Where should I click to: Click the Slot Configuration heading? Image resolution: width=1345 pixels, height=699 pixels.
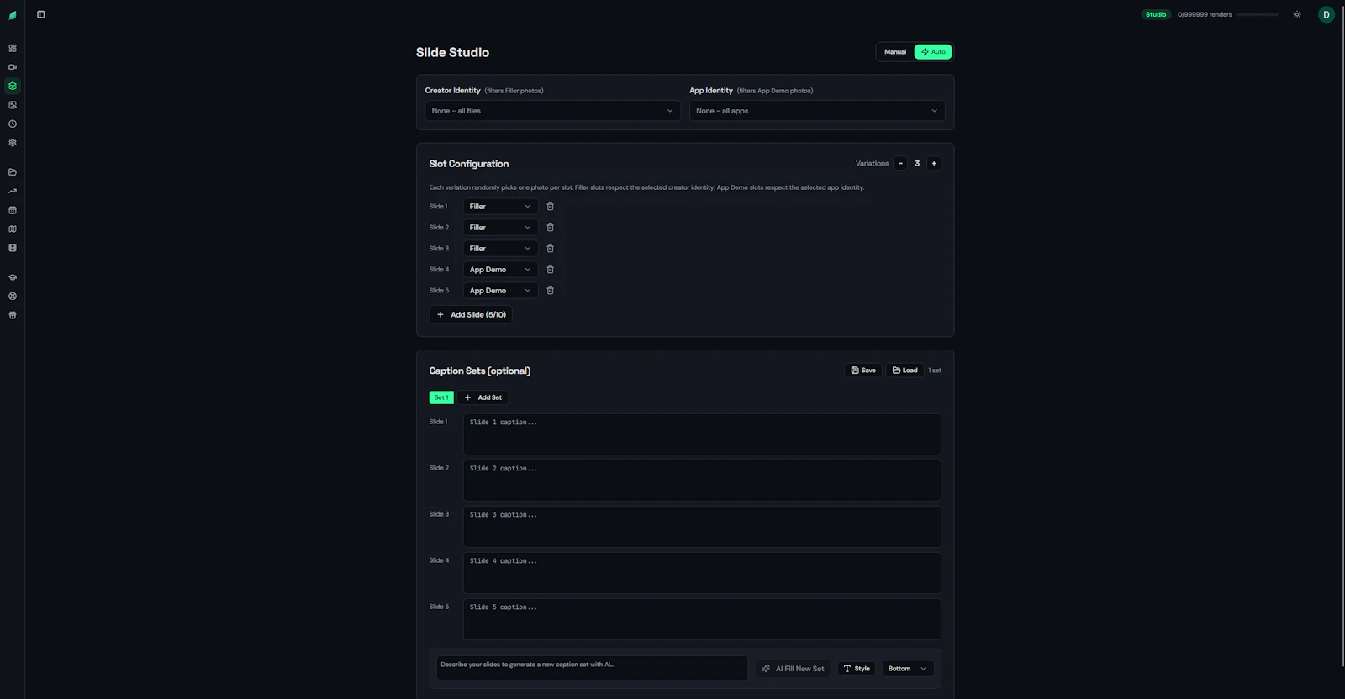[469, 164]
